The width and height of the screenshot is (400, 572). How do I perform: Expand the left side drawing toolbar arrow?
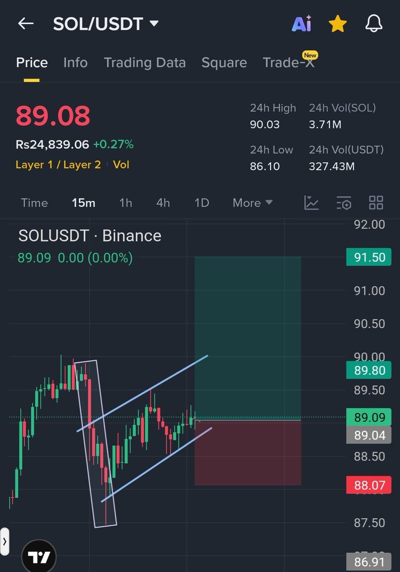[4, 541]
